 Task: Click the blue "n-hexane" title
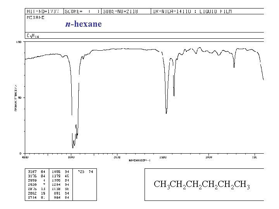(83, 24)
